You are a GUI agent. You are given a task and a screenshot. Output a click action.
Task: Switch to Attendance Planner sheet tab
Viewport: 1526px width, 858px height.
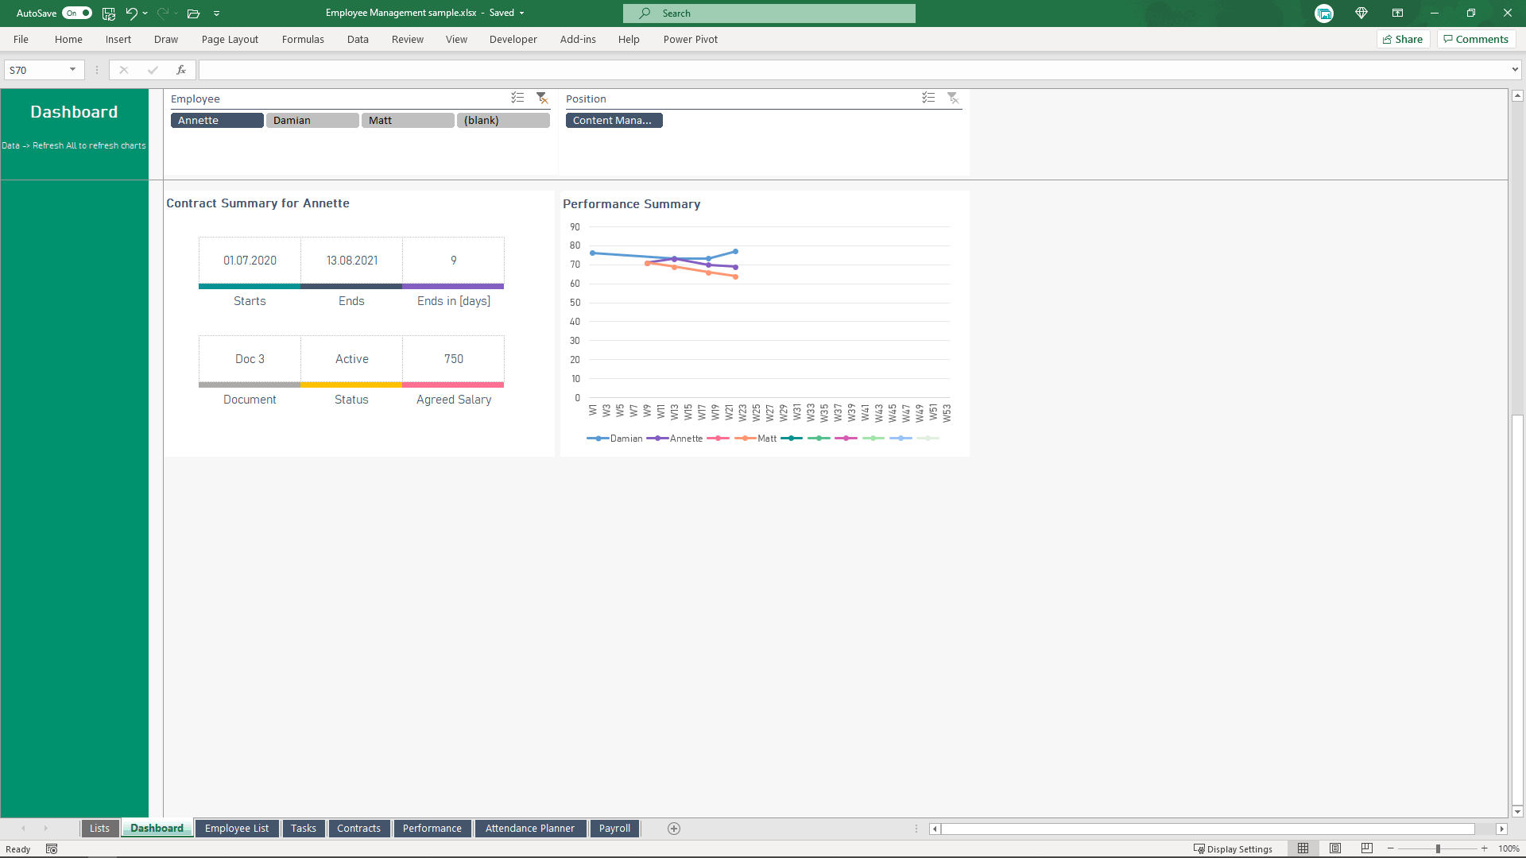click(x=530, y=828)
